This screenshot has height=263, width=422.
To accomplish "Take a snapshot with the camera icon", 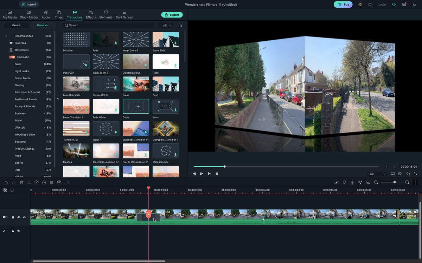I will [x=400, y=173].
